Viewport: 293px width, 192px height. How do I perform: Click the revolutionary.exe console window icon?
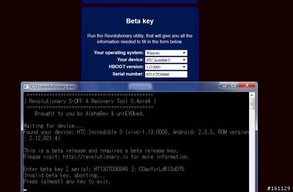tap(27, 87)
